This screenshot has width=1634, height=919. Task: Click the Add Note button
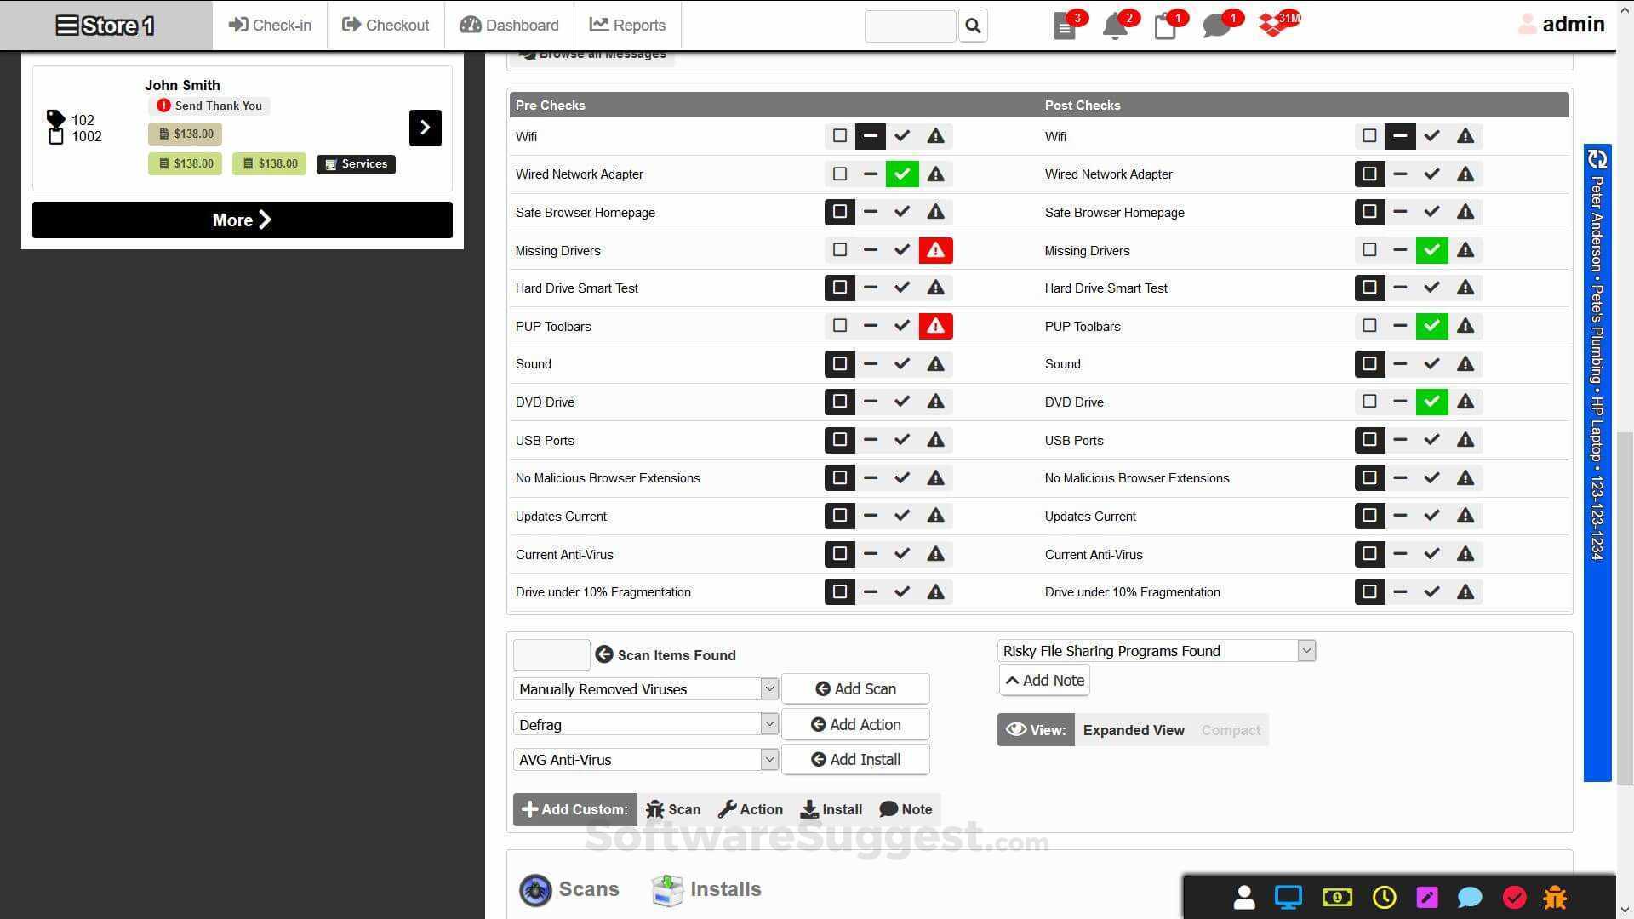tap(1044, 680)
